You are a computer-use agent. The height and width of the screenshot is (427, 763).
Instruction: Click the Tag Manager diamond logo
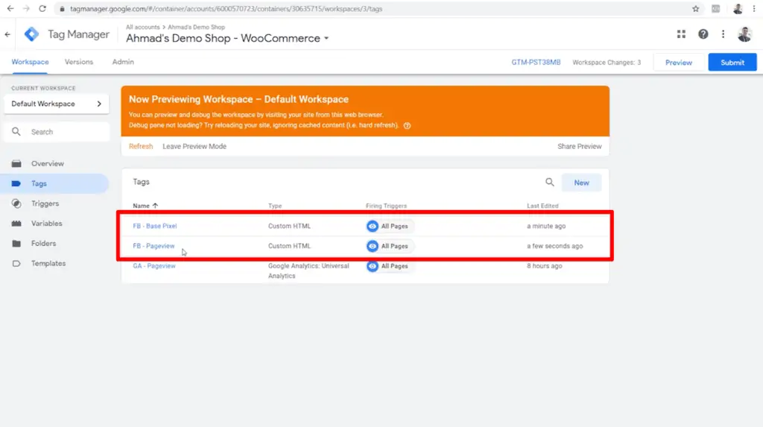click(x=31, y=34)
